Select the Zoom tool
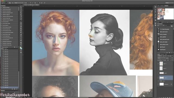The width and height of the screenshot is (174, 98). [x=21, y=45]
